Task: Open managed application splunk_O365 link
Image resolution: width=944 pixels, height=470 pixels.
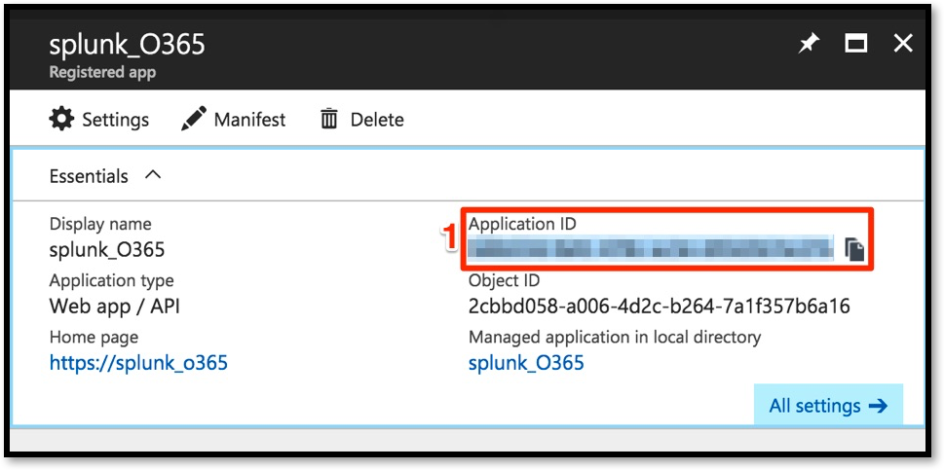Action: 526,363
